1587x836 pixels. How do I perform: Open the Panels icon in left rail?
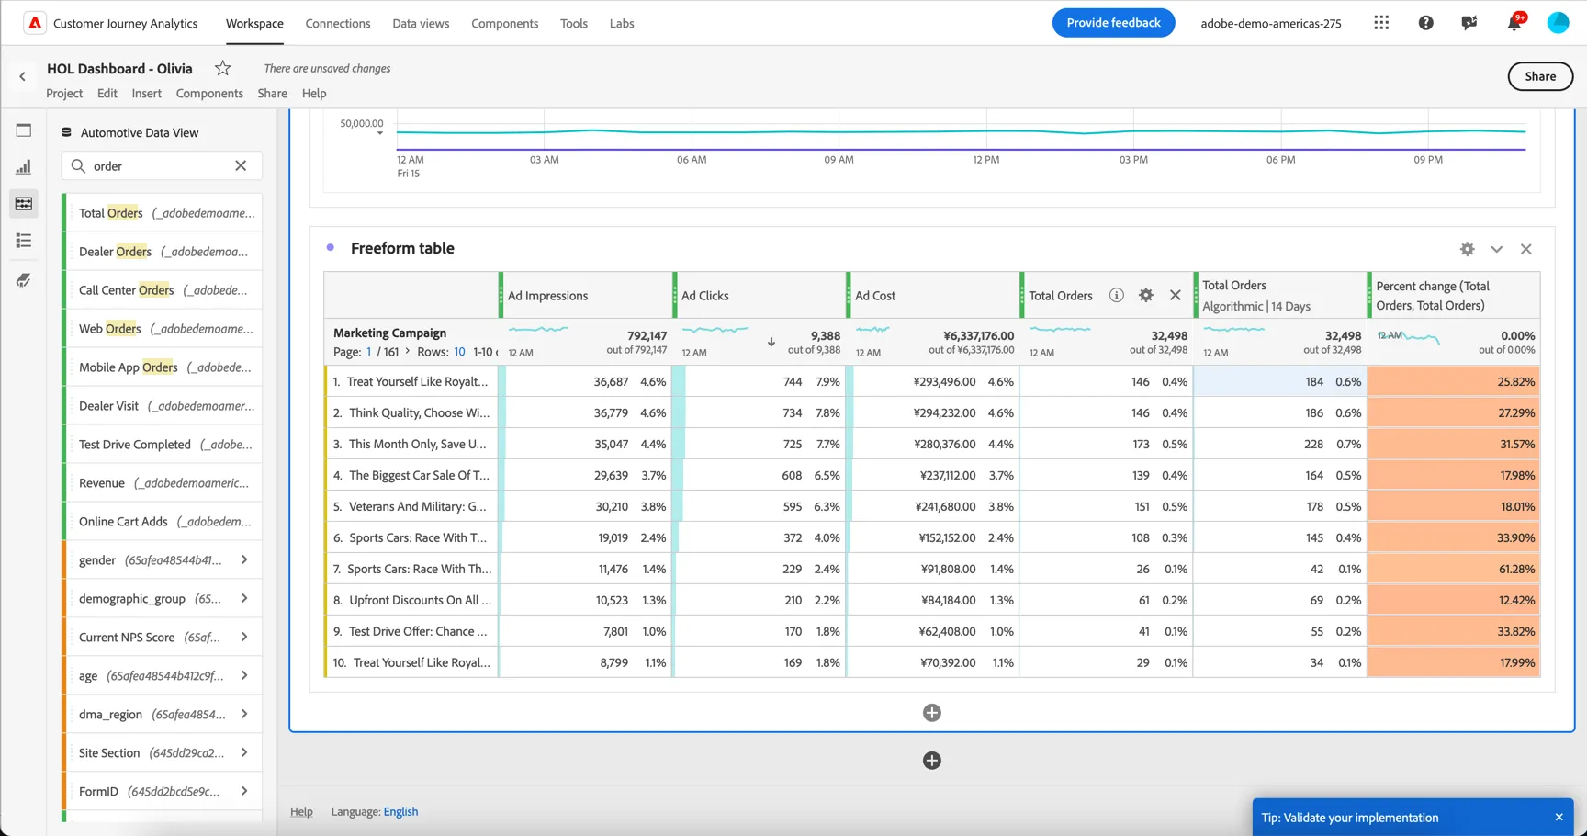click(x=24, y=130)
